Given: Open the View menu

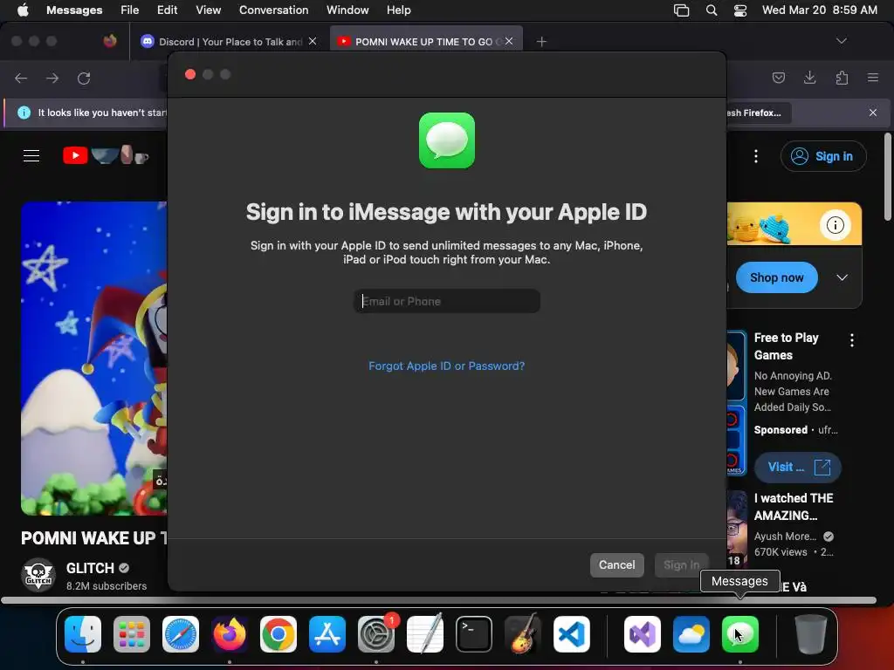Looking at the screenshot, I should pos(208,10).
